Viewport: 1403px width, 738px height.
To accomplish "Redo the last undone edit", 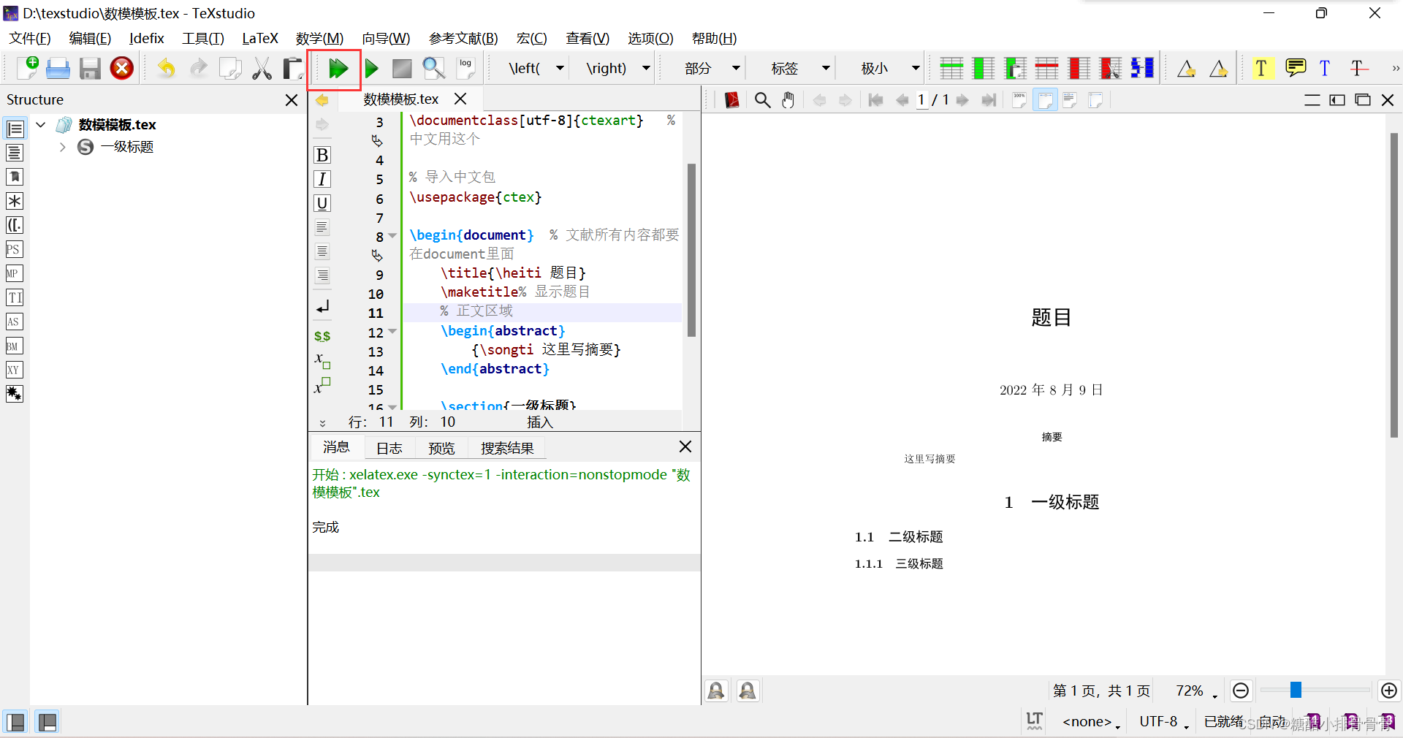I will [198, 69].
